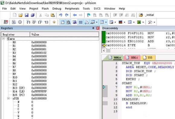The height and width of the screenshot is (119, 175).
Task: Open the Peripherals menu
Action: click(72, 8)
